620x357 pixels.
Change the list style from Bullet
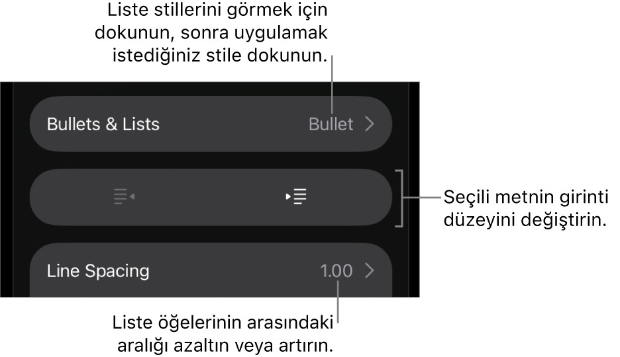tap(331, 124)
